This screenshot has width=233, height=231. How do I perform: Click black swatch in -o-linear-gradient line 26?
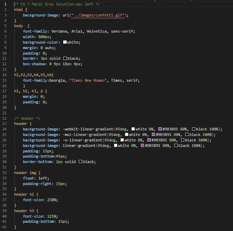(x=182, y=140)
